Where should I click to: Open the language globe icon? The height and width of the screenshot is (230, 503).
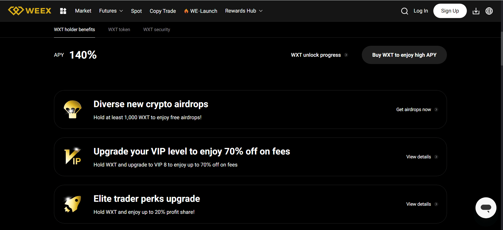(x=489, y=11)
